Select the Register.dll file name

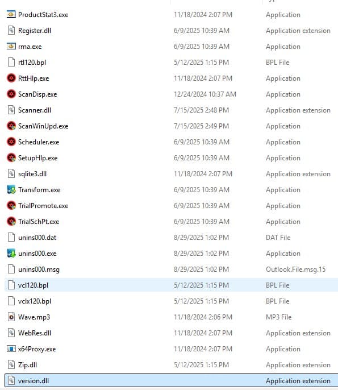pyautogui.click(x=35, y=31)
